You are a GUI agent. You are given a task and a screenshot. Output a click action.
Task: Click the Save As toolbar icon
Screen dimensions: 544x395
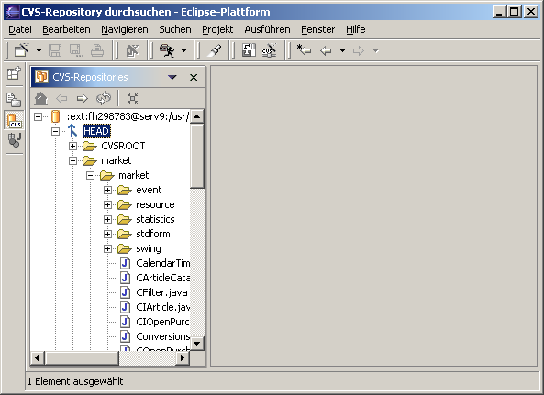[76, 50]
